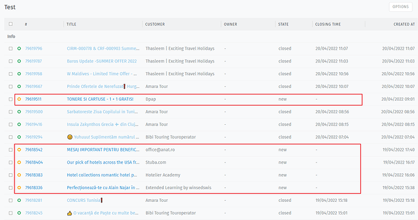Open 'CIRM-000778 & CRF-000903 Summe...' ticket
Viewport: 418px width, 220px height.
103,48
